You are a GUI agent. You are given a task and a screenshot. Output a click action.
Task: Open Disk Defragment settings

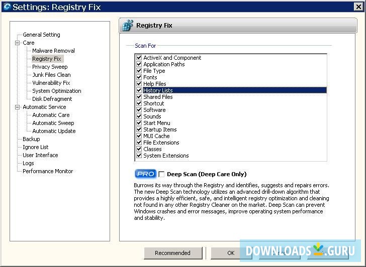(52, 99)
